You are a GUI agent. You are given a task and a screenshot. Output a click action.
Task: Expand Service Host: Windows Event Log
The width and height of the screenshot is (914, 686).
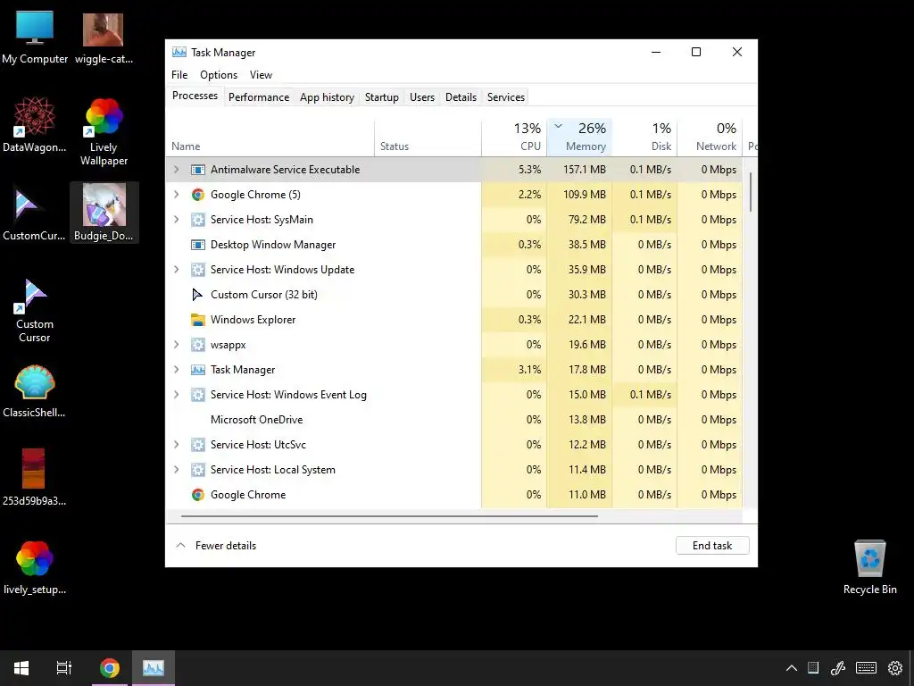pos(177,395)
